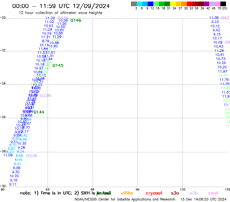Click the timestamp 15 Dec 14:06:20 UTC 2024
The height and width of the screenshot is (202, 230).
[x=203, y=200]
